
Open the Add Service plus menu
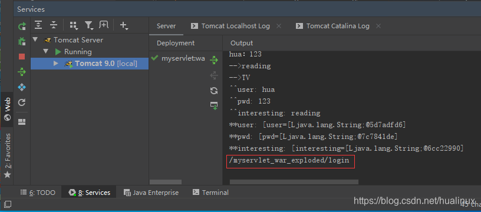tap(124, 25)
